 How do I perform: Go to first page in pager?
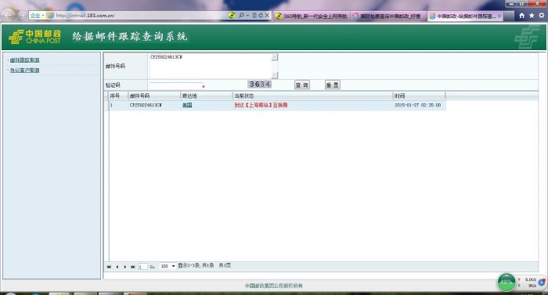click(109, 267)
